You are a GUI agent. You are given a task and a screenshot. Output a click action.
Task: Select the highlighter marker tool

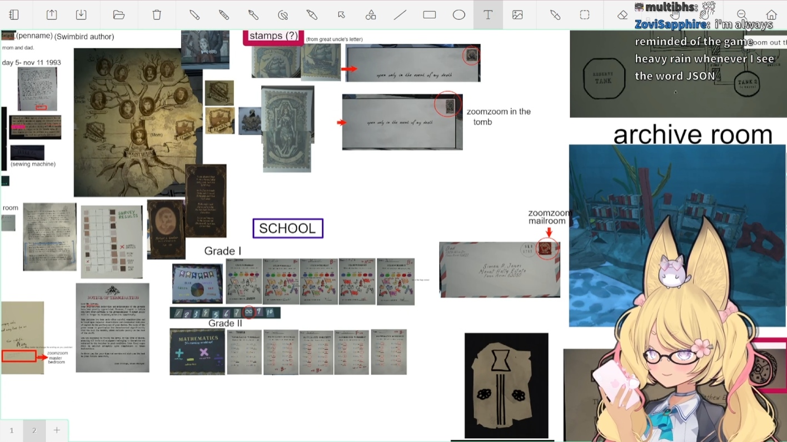click(x=312, y=15)
